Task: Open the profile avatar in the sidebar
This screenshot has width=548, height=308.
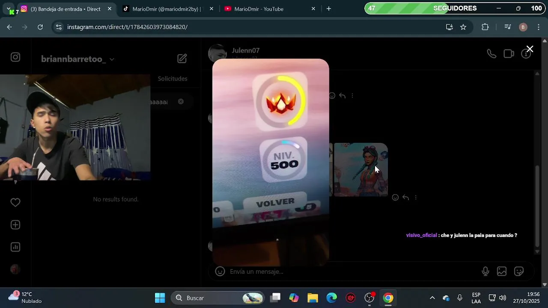Action: (15, 269)
